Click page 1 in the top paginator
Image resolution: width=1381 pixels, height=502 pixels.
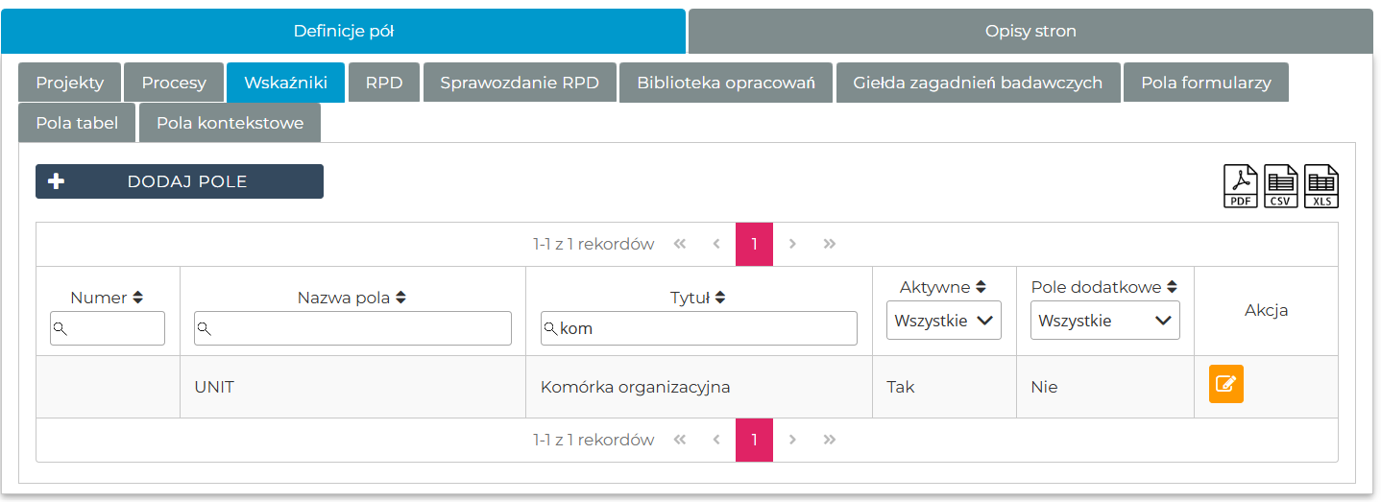(754, 244)
